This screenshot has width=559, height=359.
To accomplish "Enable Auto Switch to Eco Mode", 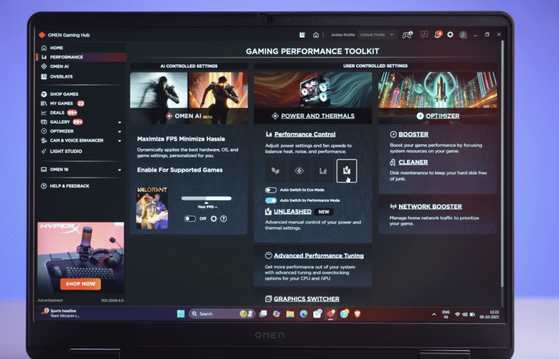I will [x=271, y=190].
